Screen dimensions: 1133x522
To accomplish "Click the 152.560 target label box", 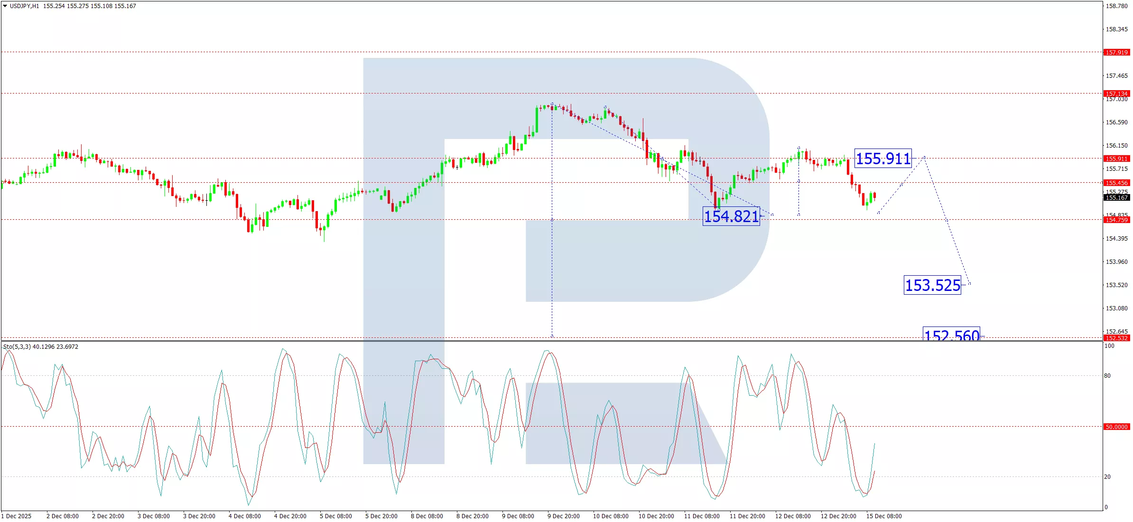I will click(951, 335).
